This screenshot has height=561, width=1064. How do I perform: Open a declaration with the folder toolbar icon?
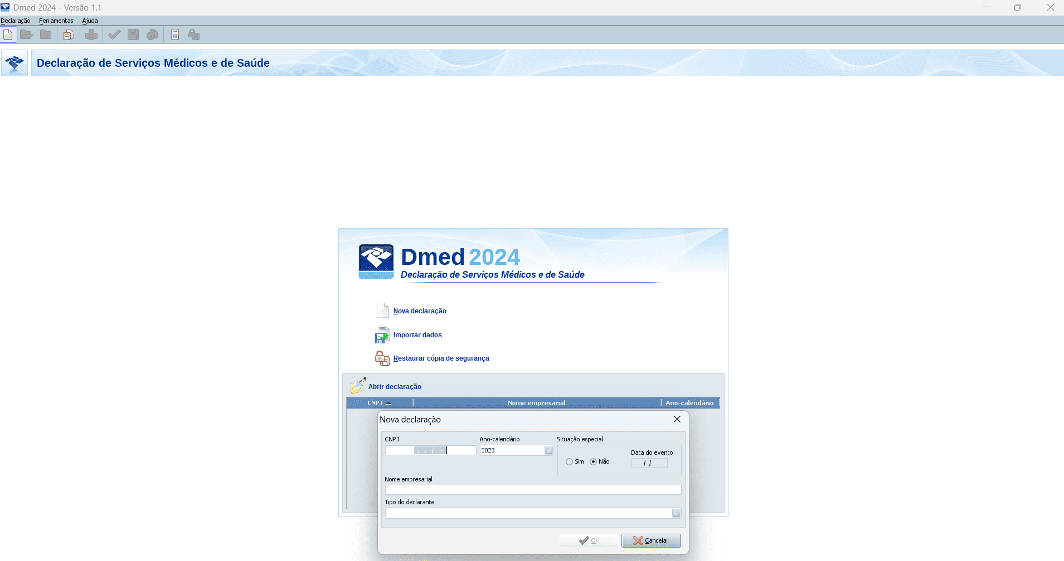tap(27, 35)
